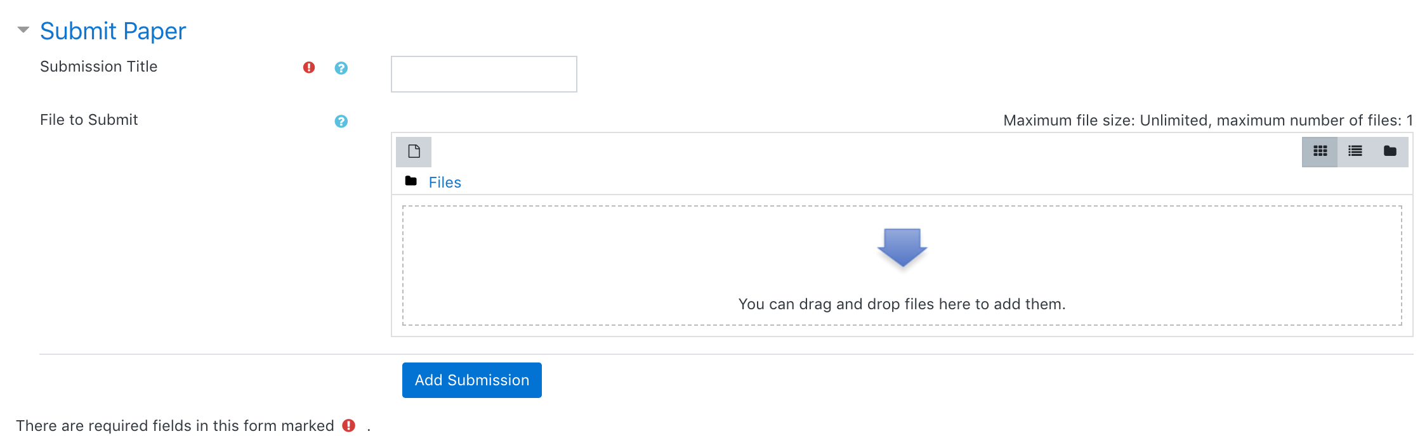Focus the Submission Title text field
Image resolution: width=1420 pixels, height=436 pixels.
coord(484,74)
